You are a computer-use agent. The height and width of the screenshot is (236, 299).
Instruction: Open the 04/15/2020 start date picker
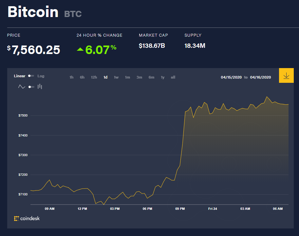(231, 77)
